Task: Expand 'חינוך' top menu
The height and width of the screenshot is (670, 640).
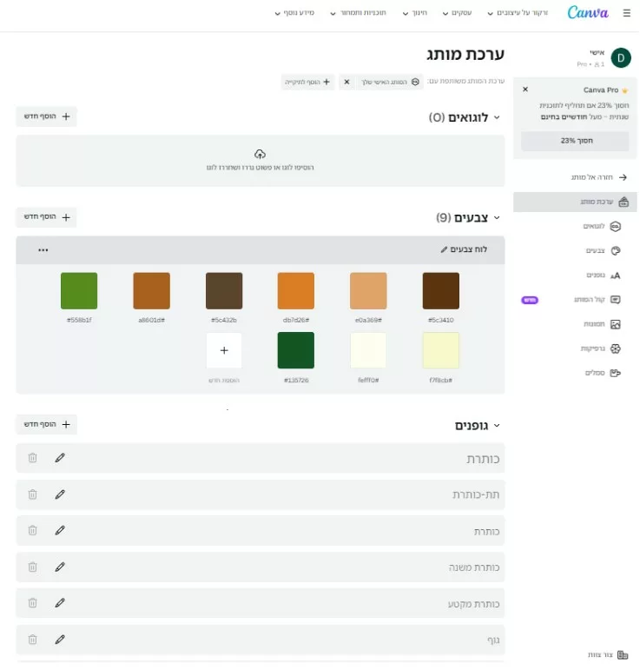Action: pos(414,13)
